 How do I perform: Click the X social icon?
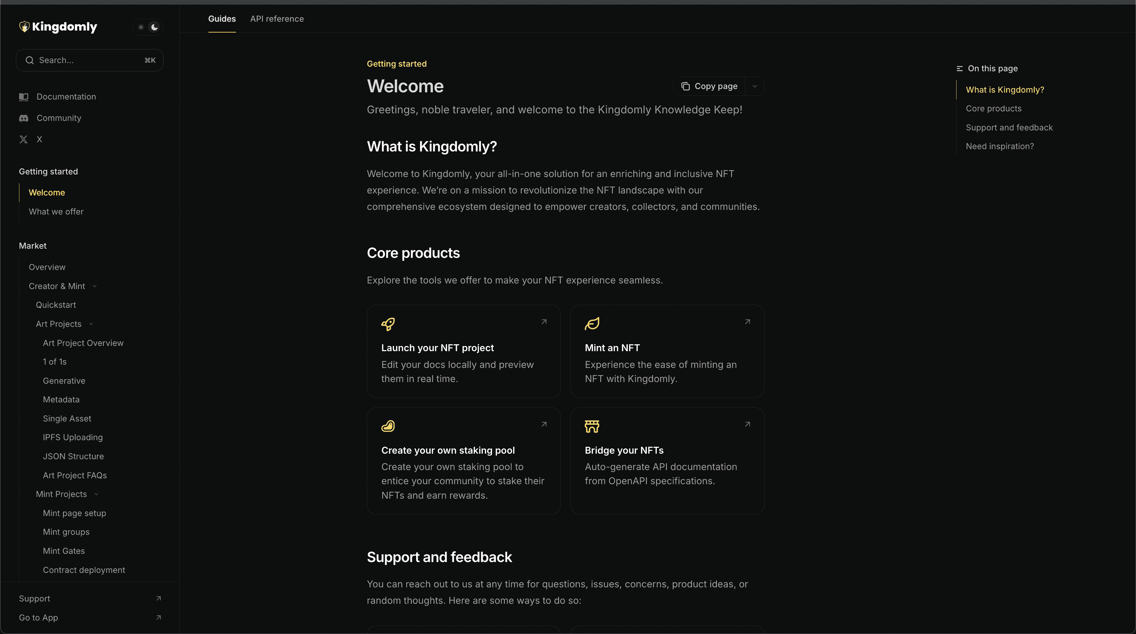(x=23, y=140)
